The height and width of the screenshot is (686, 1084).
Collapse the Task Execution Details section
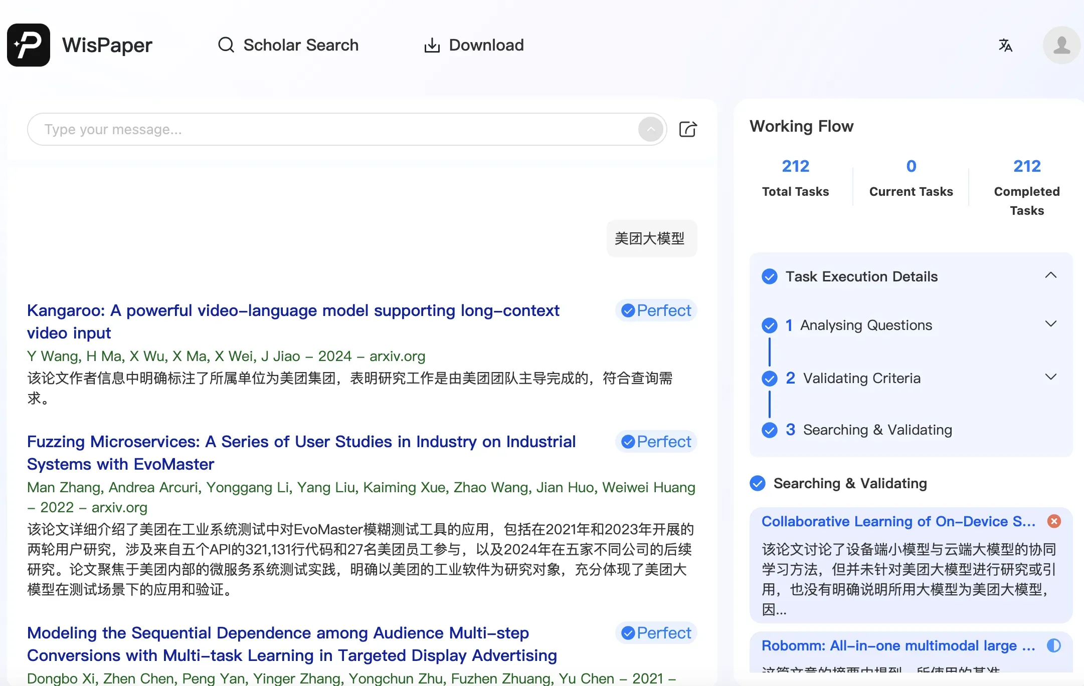tap(1051, 275)
